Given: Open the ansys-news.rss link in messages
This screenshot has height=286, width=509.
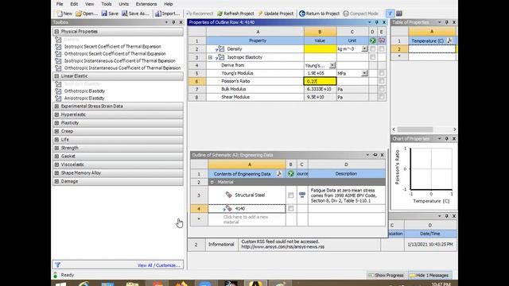Looking at the screenshot, I should click(x=283, y=247).
